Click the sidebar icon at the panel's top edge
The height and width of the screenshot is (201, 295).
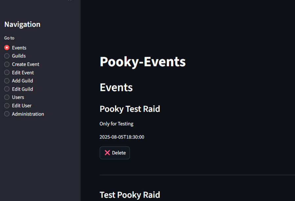click(x=69, y=1)
